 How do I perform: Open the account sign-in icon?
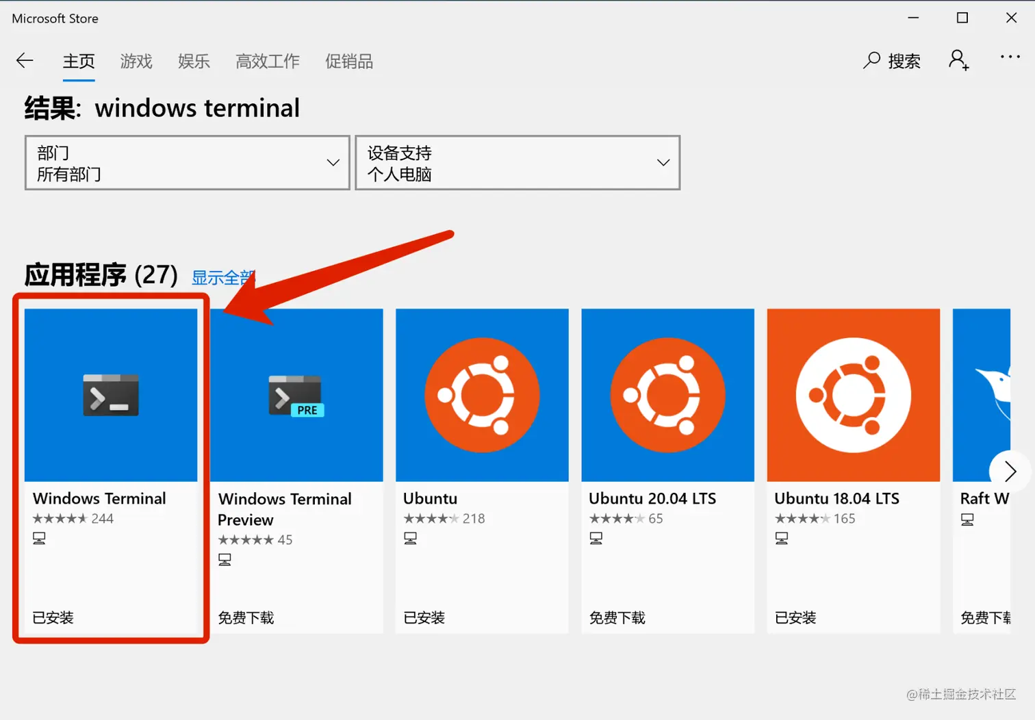tap(958, 60)
